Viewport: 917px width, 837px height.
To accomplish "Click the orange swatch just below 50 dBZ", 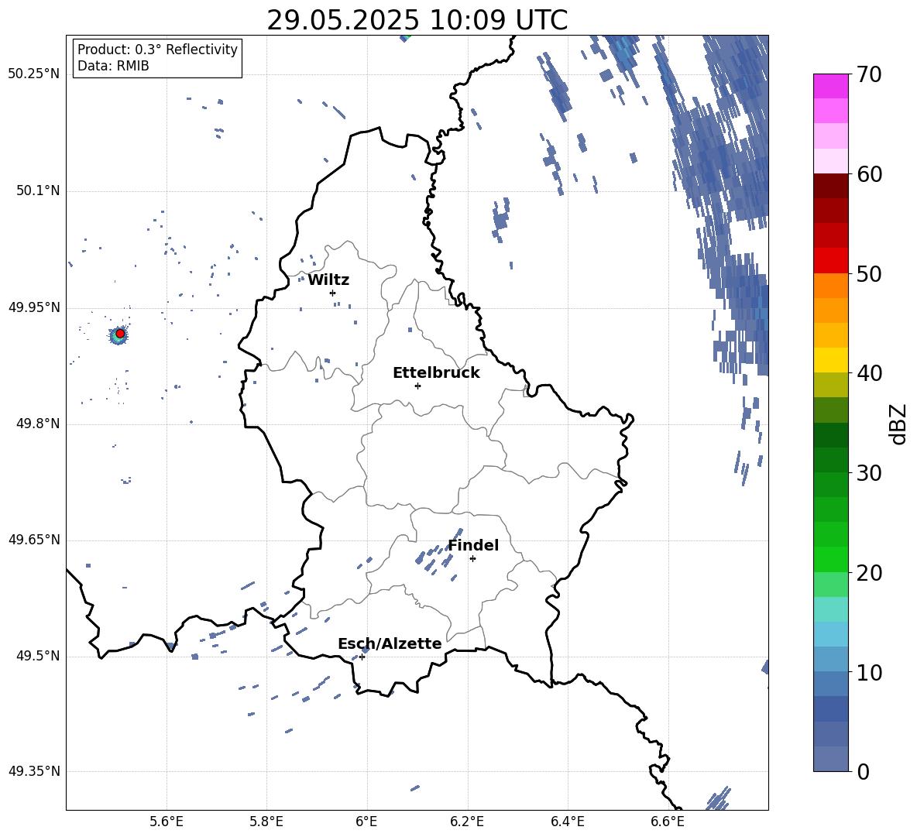I will coord(831,285).
